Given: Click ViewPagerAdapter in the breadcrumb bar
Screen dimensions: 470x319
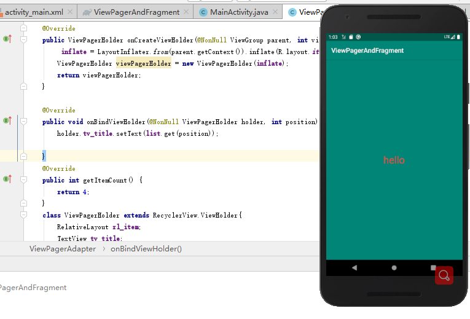Looking at the screenshot, I should pos(63,249).
